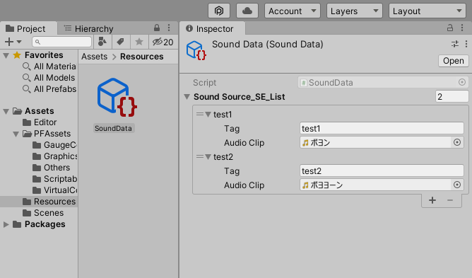Select the VirtualC folder
This screenshot has height=278, width=472.
[x=54, y=190]
